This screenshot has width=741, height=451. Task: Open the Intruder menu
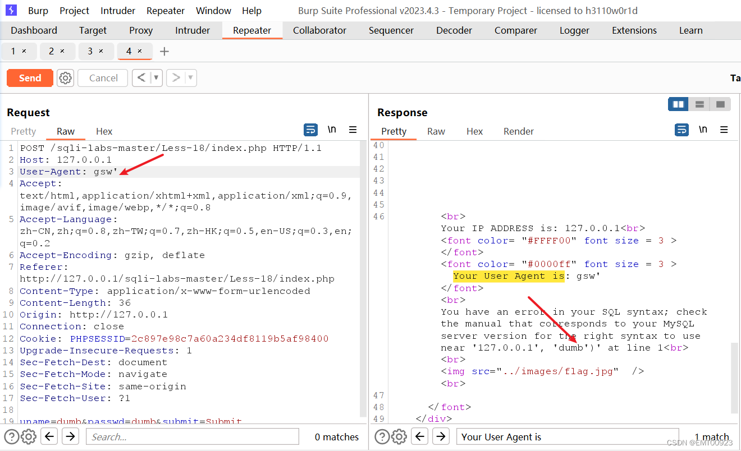coord(118,11)
